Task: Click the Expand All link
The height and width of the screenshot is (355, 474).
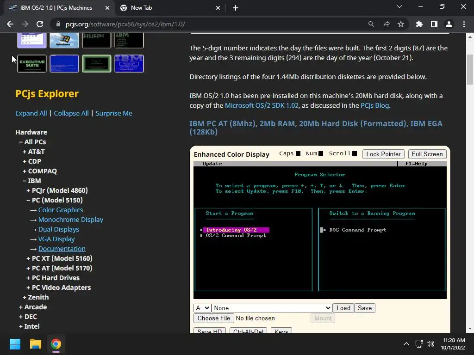Action: (31, 113)
